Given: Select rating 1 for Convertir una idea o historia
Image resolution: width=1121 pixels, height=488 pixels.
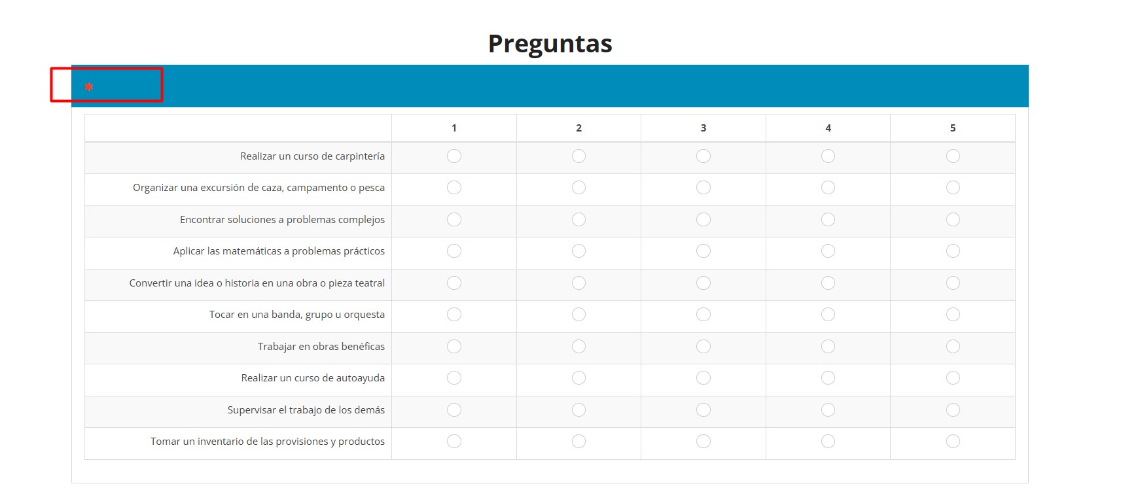Looking at the screenshot, I should pyautogui.click(x=454, y=283).
